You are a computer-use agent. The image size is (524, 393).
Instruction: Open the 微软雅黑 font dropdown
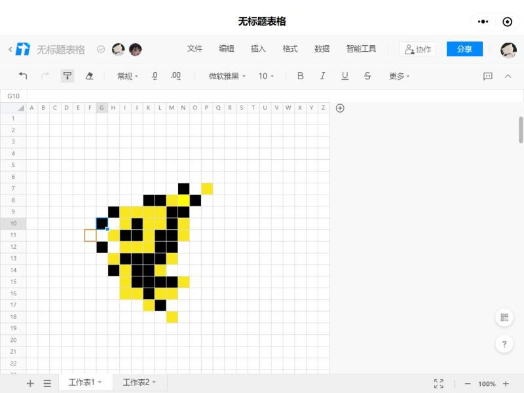[x=227, y=76]
